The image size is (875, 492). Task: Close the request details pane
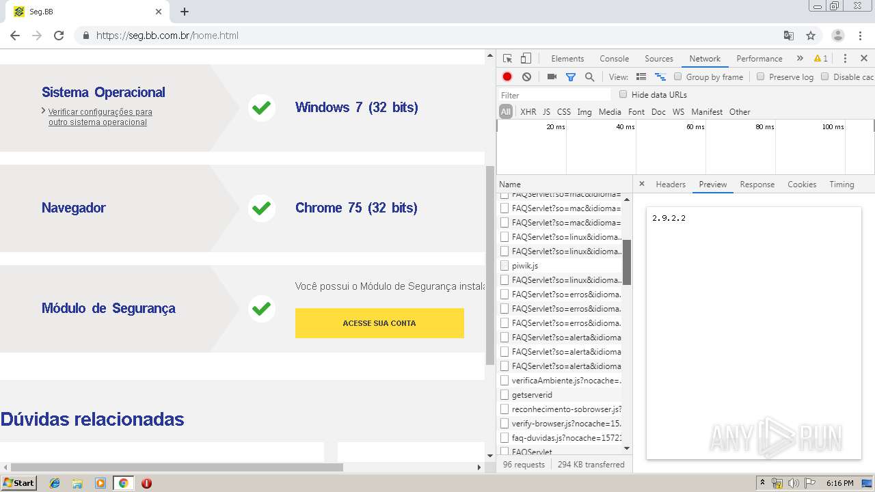click(641, 184)
